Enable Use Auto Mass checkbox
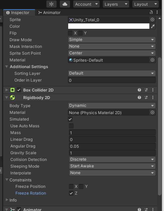Image resolution: width=164 pixels, height=211 pixels. tap(71, 126)
